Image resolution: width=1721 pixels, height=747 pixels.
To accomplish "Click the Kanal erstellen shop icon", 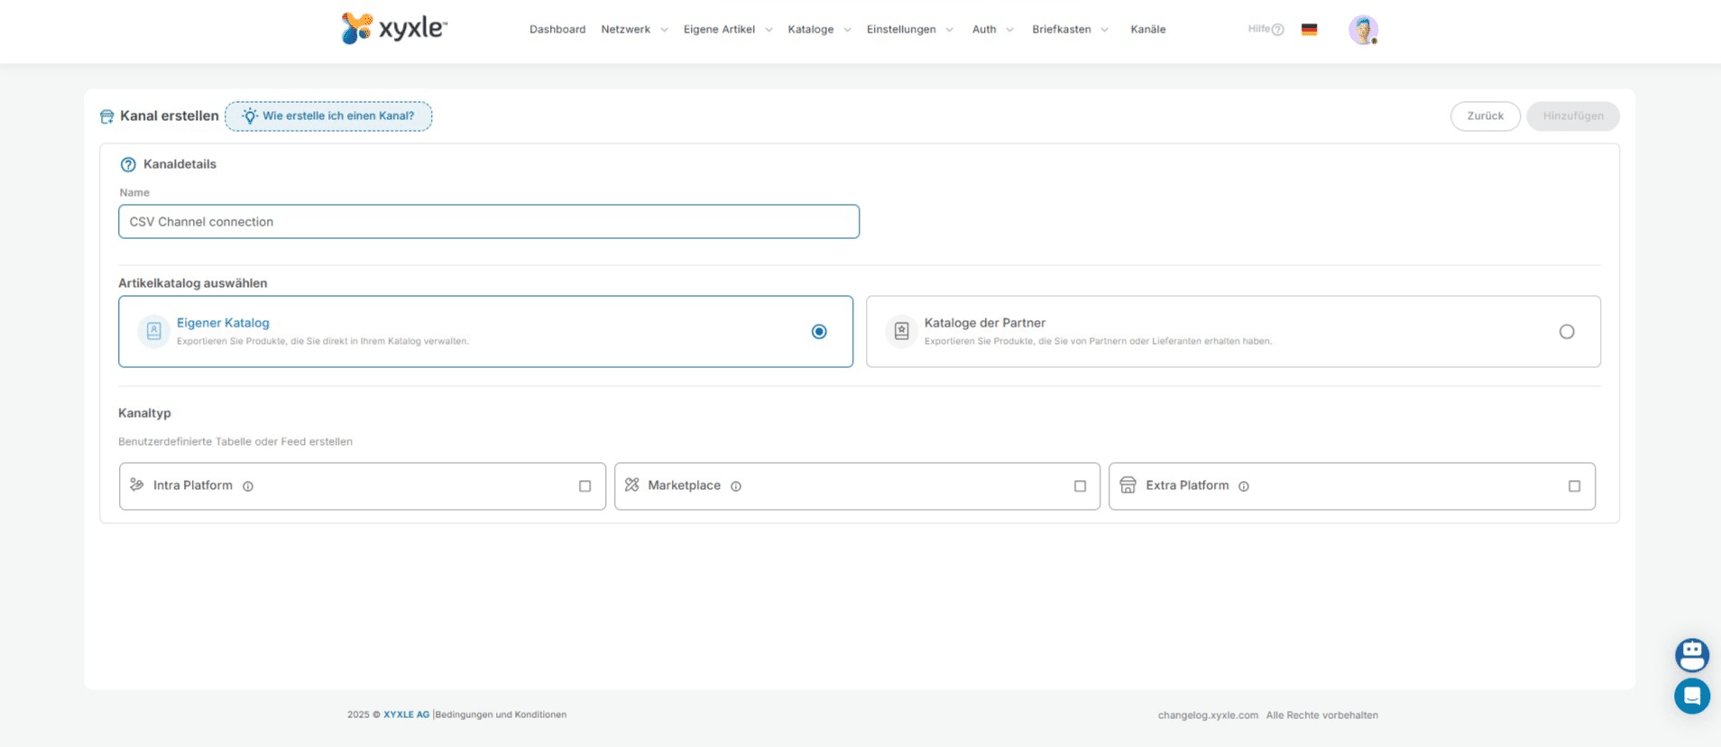I will (106, 116).
